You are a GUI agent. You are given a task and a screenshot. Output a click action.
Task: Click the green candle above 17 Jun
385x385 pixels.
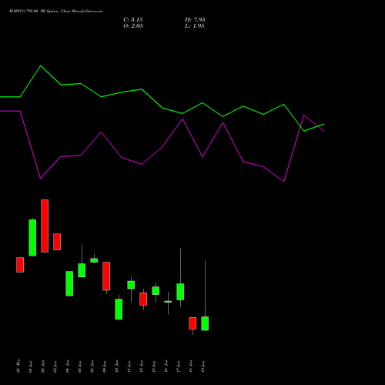point(180,292)
